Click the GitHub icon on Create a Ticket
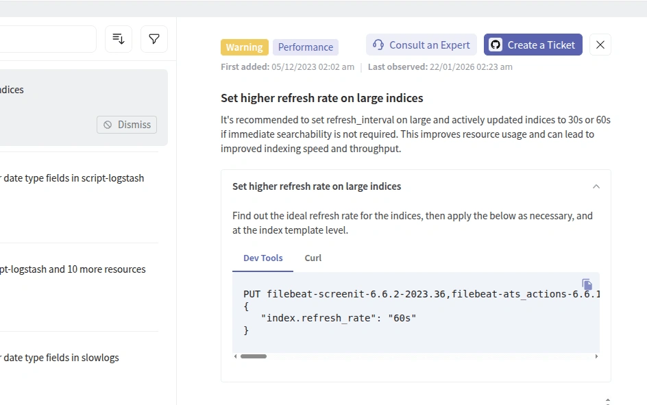The height and width of the screenshot is (405, 647). click(495, 45)
